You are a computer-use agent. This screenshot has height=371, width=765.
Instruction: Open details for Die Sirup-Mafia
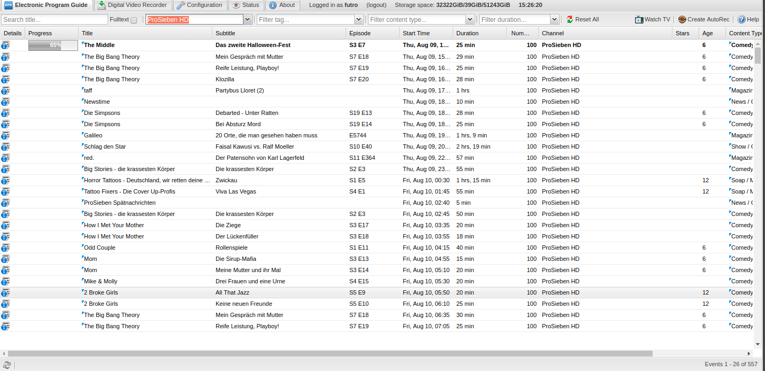tap(5, 259)
